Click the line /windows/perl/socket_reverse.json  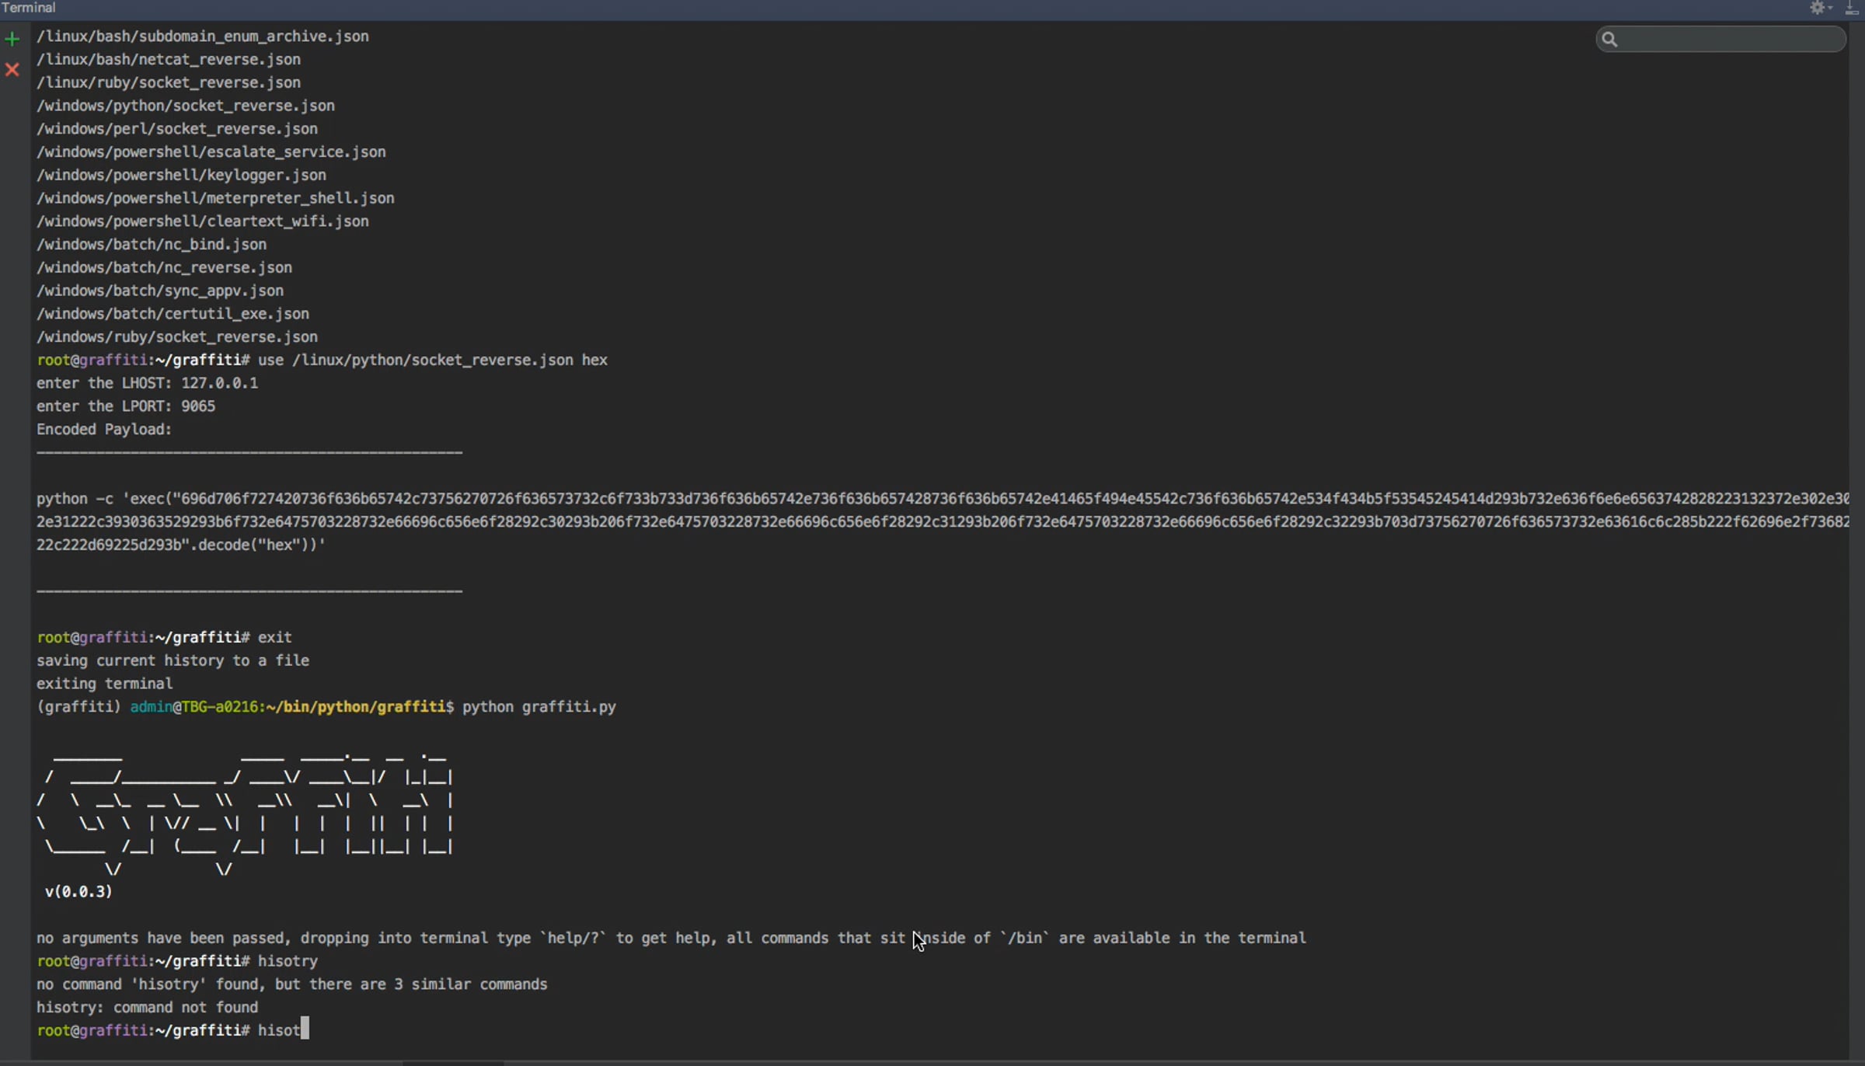177,129
